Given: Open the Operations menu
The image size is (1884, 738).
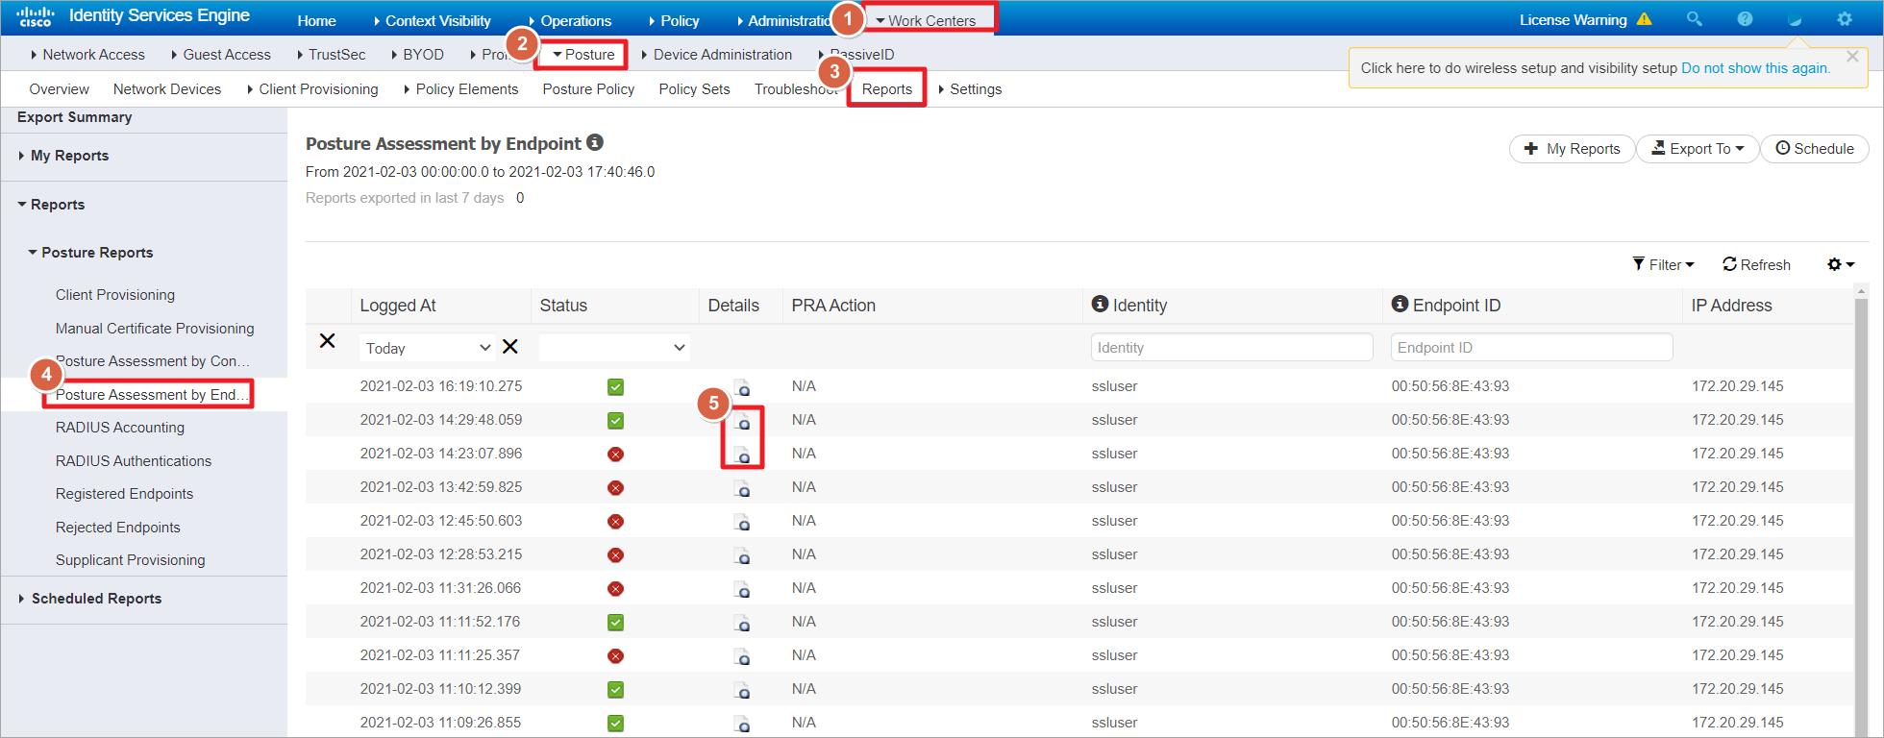Looking at the screenshot, I should [569, 20].
